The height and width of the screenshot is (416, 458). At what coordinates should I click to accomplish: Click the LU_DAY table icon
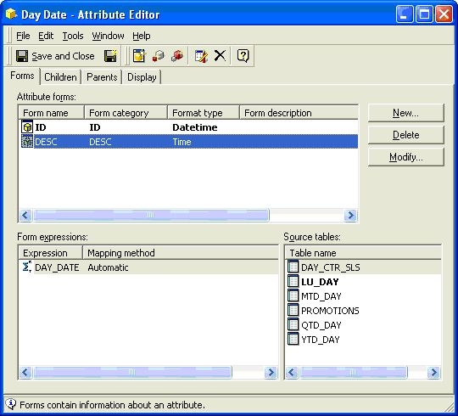point(293,281)
